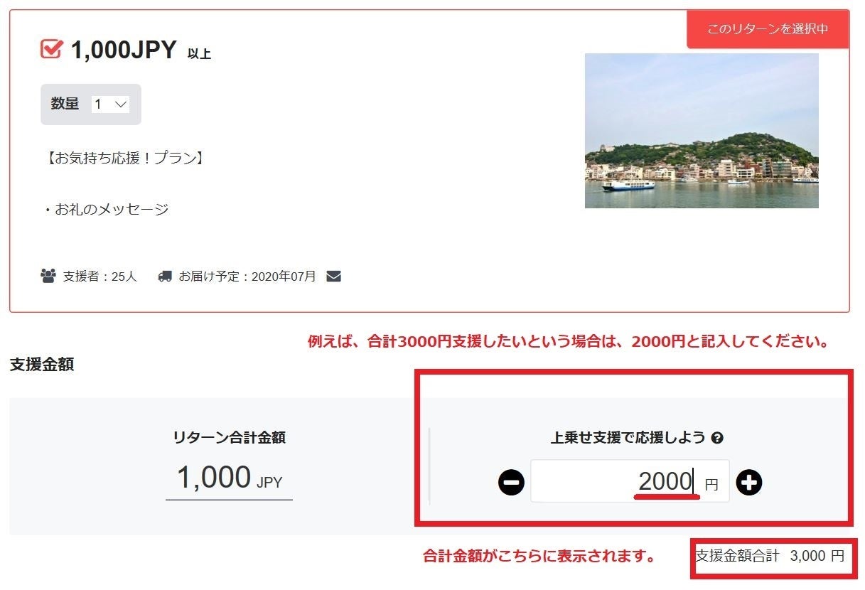Click the このリターンを選択中 button
This screenshot has width=865, height=590.
[x=768, y=29]
